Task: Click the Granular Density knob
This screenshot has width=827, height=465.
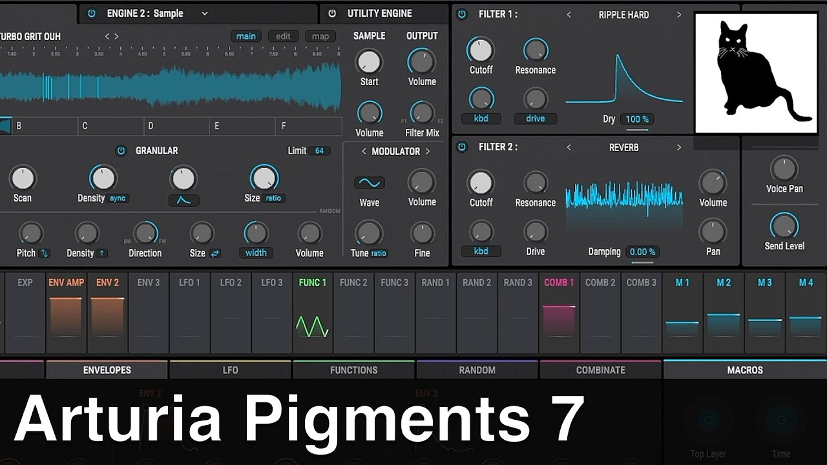Action: [103, 178]
